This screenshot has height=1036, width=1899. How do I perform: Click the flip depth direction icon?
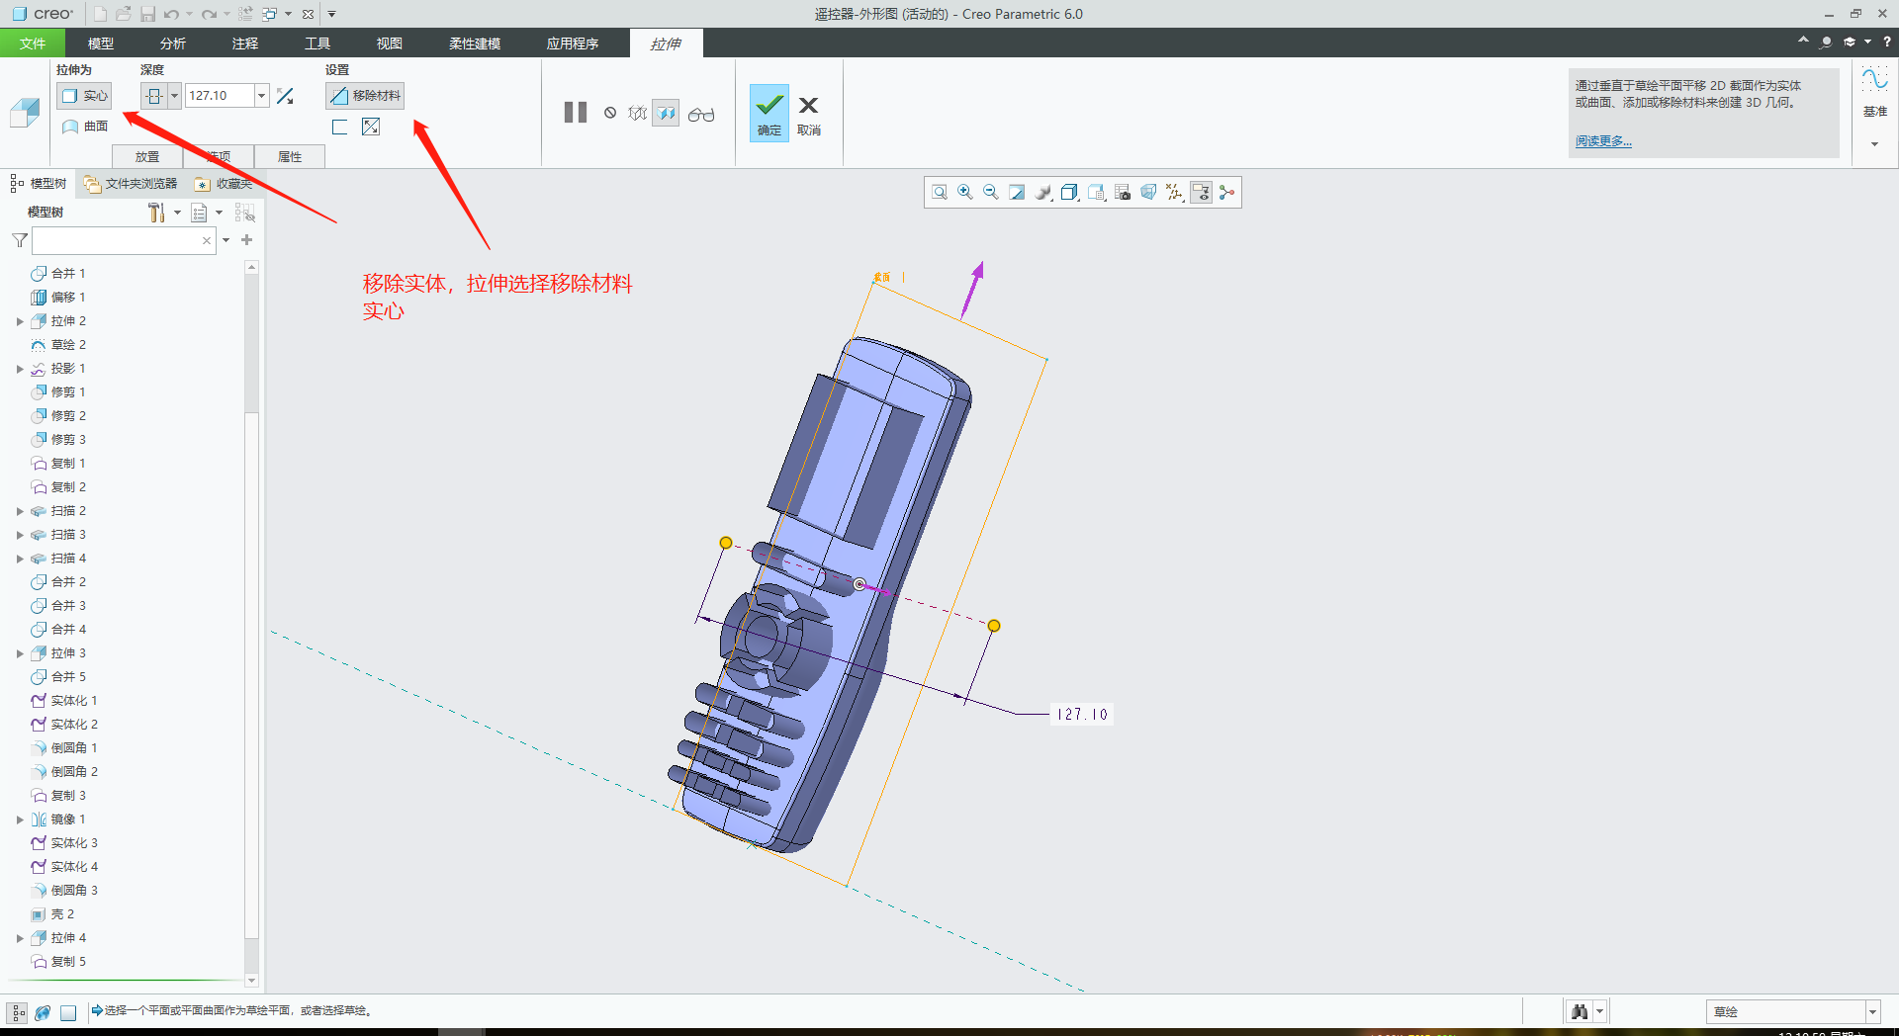coord(285,96)
